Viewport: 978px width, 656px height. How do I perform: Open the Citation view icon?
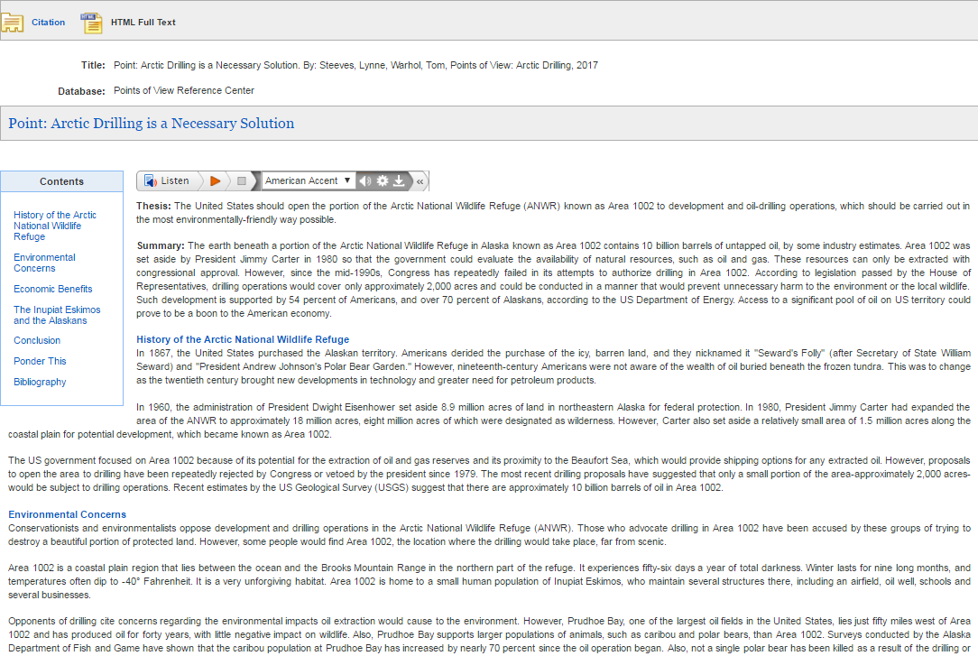coord(12,23)
